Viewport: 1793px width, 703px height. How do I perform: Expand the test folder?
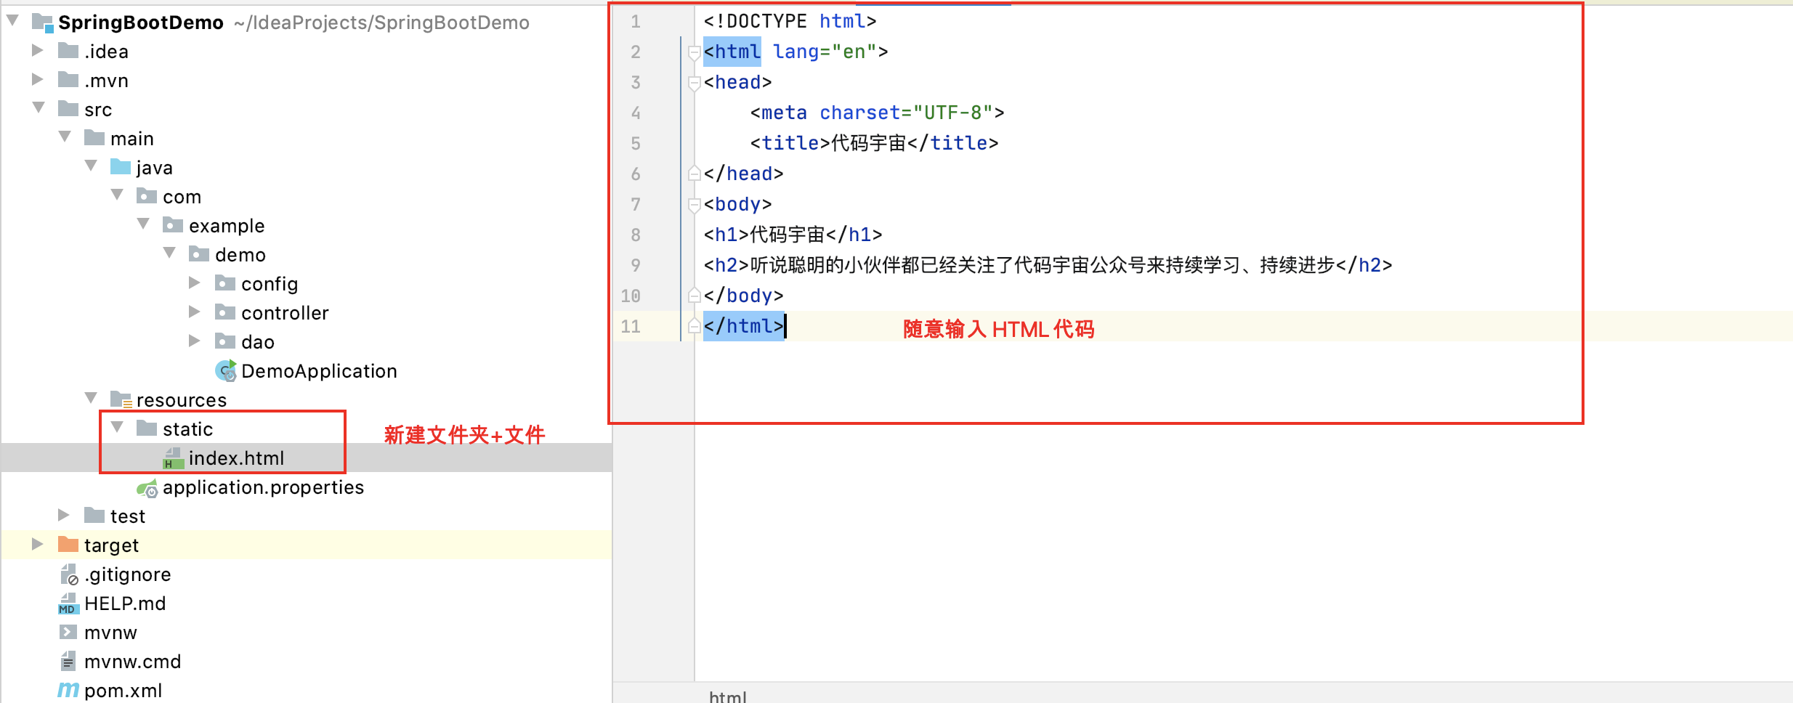(x=64, y=514)
